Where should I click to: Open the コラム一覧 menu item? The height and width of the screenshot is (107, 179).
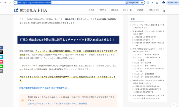(x=127, y=10)
